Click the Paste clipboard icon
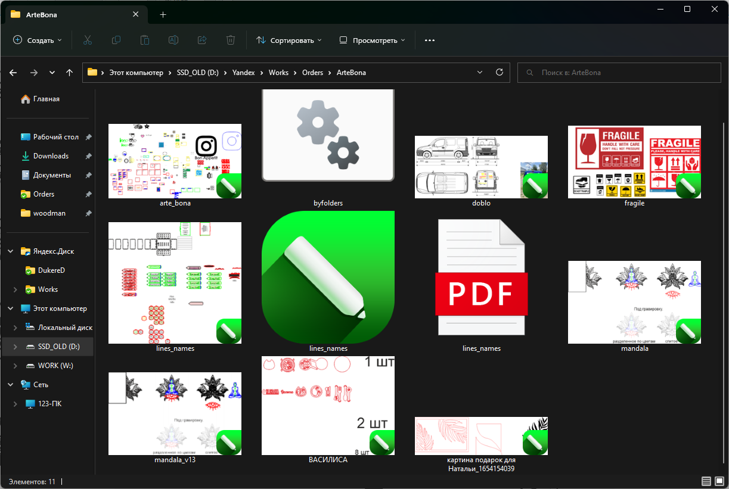The height and width of the screenshot is (489, 729). pyautogui.click(x=145, y=40)
